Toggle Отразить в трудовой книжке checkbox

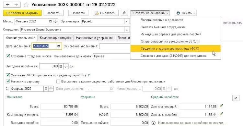point(7,56)
